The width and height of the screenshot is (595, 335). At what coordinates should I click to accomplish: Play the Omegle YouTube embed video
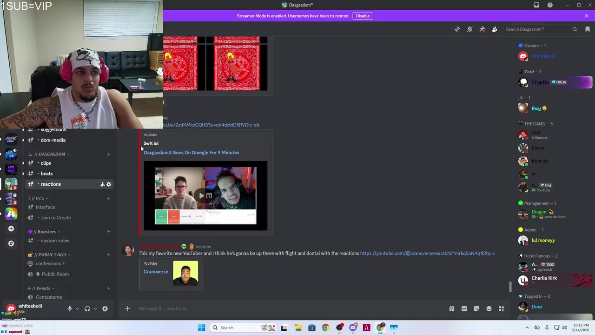tap(201, 196)
